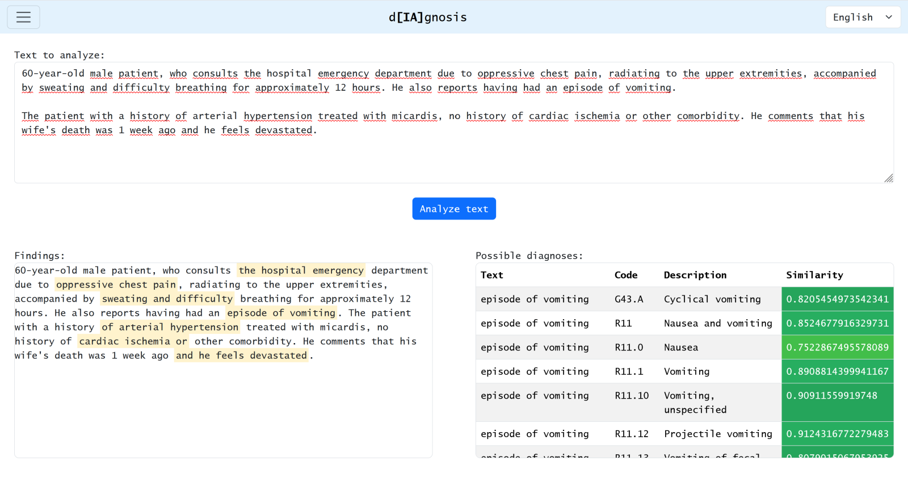
Task: Select the 'episode of vomiting' highlighted finding
Action: tap(281, 313)
